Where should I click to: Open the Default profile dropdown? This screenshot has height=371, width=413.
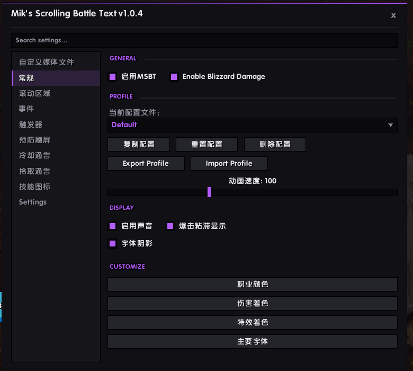click(253, 125)
